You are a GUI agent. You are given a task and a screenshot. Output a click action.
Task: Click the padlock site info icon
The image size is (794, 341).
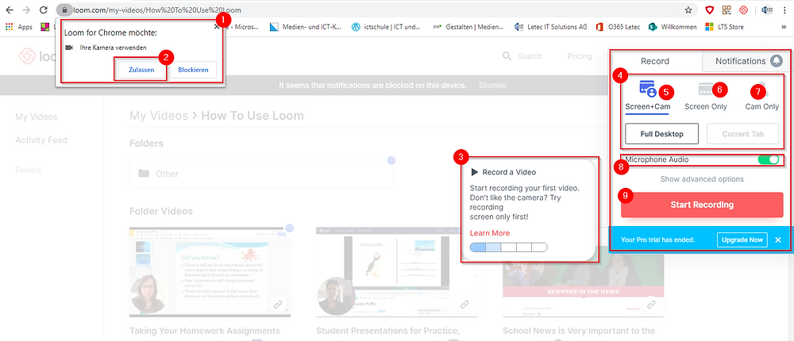pyautogui.click(x=64, y=10)
